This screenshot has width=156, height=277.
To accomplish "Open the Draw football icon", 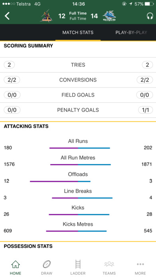I will (47, 264).
